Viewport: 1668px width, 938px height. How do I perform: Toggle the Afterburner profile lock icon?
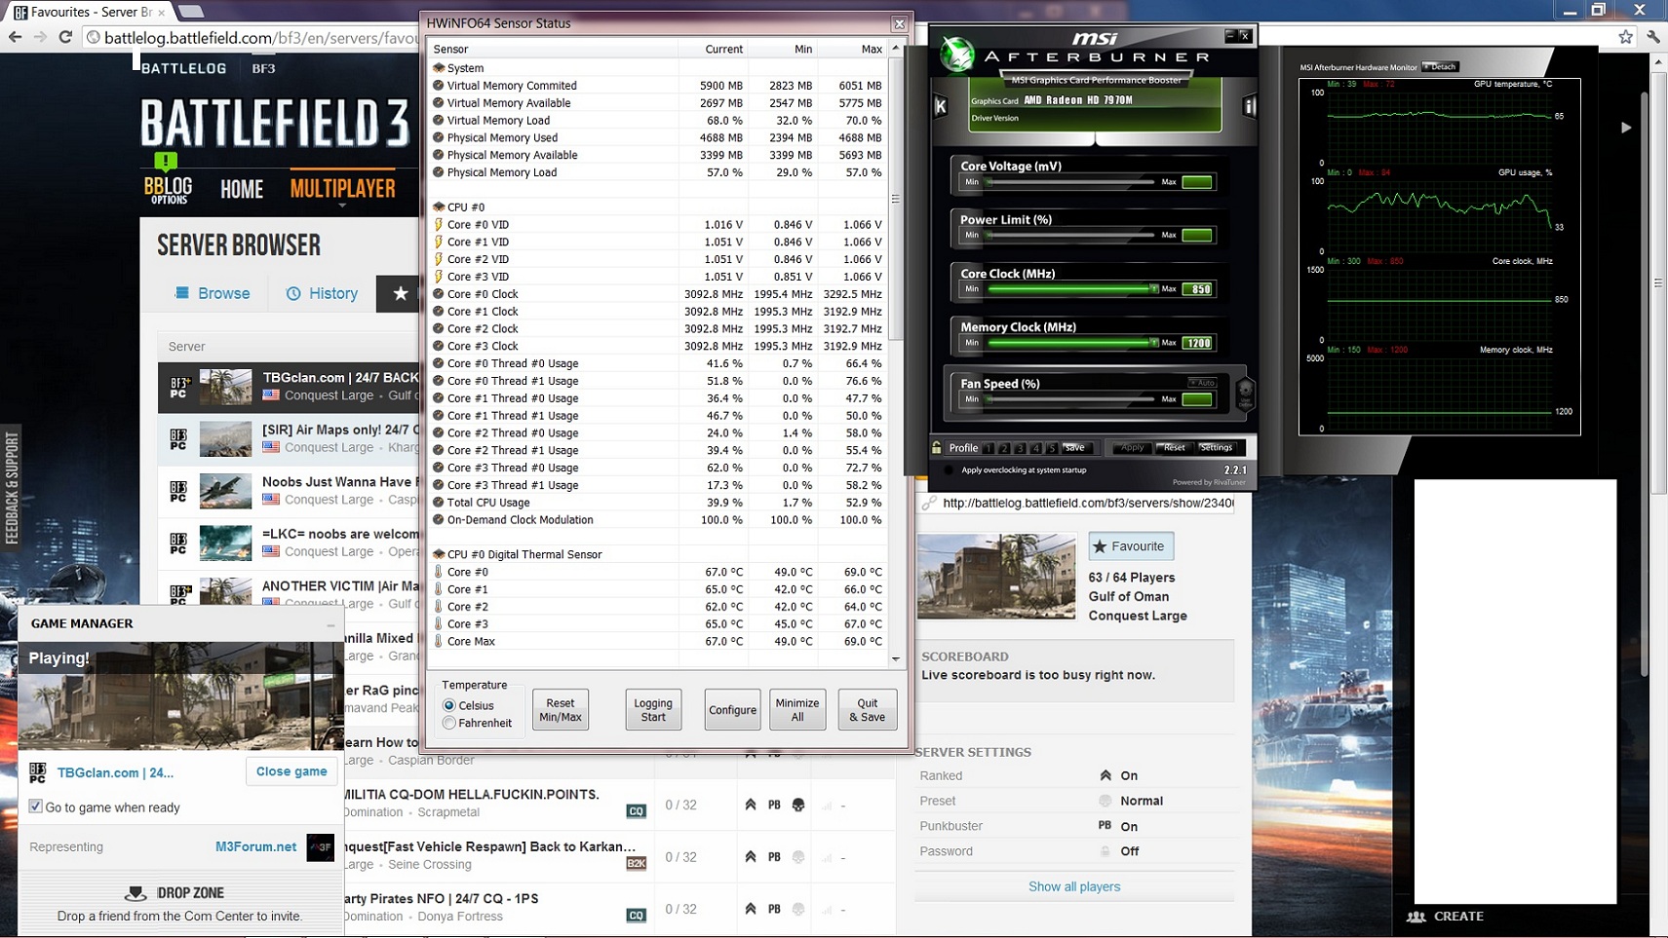(937, 448)
